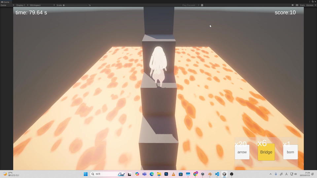
Task: Open Blender from the taskbar
Action: point(210,174)
